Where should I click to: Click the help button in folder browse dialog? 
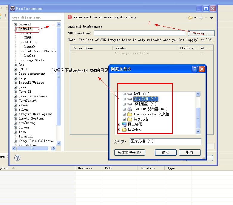click(195, 69)
